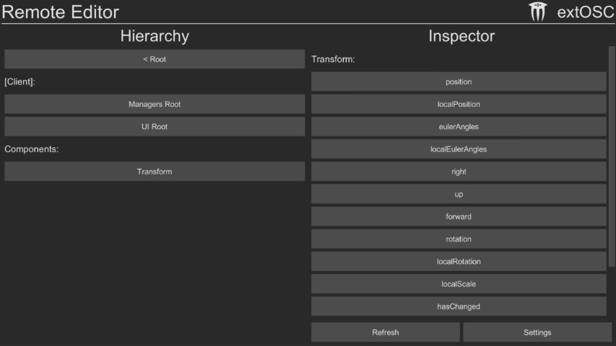The width and height of the screenshot is (616, 346).
Task: Click the Hierarchy heading
Action: [x=155, y=36]
